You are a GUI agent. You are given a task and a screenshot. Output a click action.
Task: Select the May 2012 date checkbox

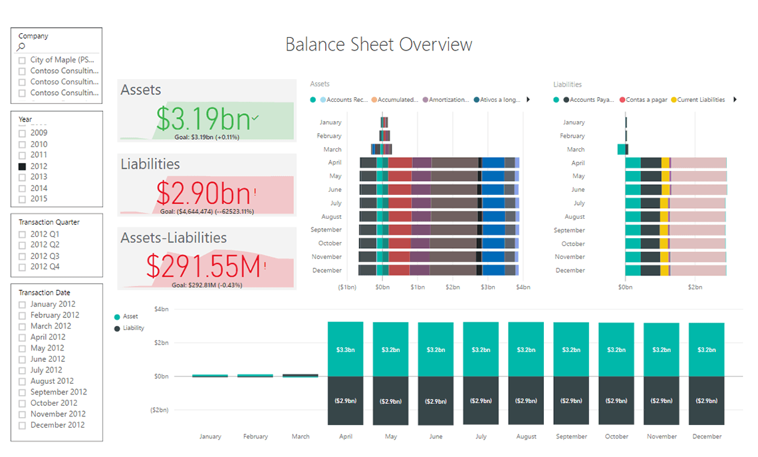tap(22, 349)
